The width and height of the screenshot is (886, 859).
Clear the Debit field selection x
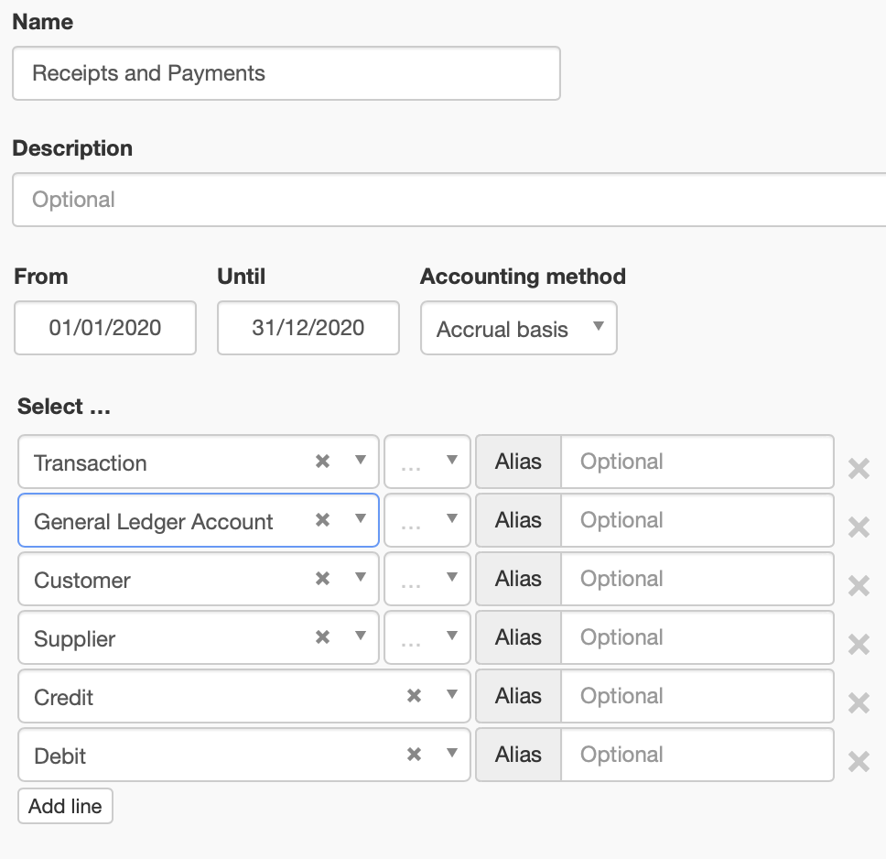[x=414, y=755]
